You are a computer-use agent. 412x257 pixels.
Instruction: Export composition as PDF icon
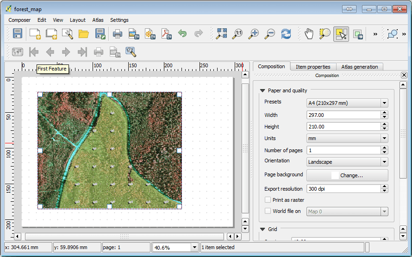(x=166, y=33)
